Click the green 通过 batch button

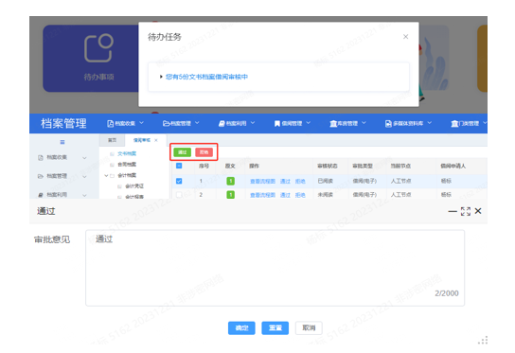click(x=183, y=152)
